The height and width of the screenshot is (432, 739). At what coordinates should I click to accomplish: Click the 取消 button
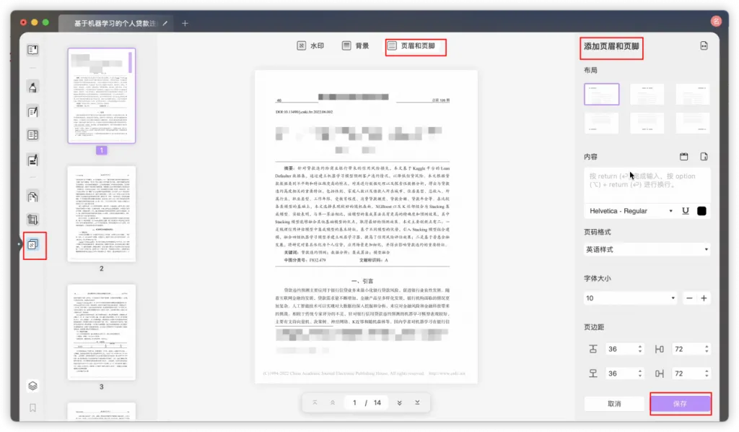tap(614, 403)
